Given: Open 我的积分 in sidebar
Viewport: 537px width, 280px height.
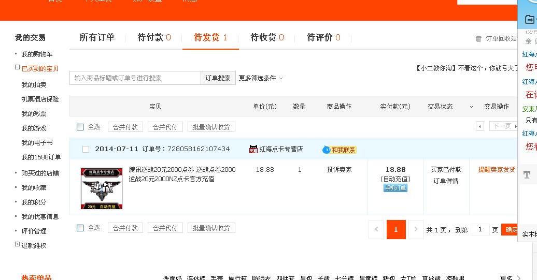Looking at the screenshot, I should click(x=34, y=202).
